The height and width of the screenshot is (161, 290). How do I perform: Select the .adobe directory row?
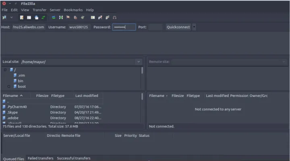pos(52,118)
